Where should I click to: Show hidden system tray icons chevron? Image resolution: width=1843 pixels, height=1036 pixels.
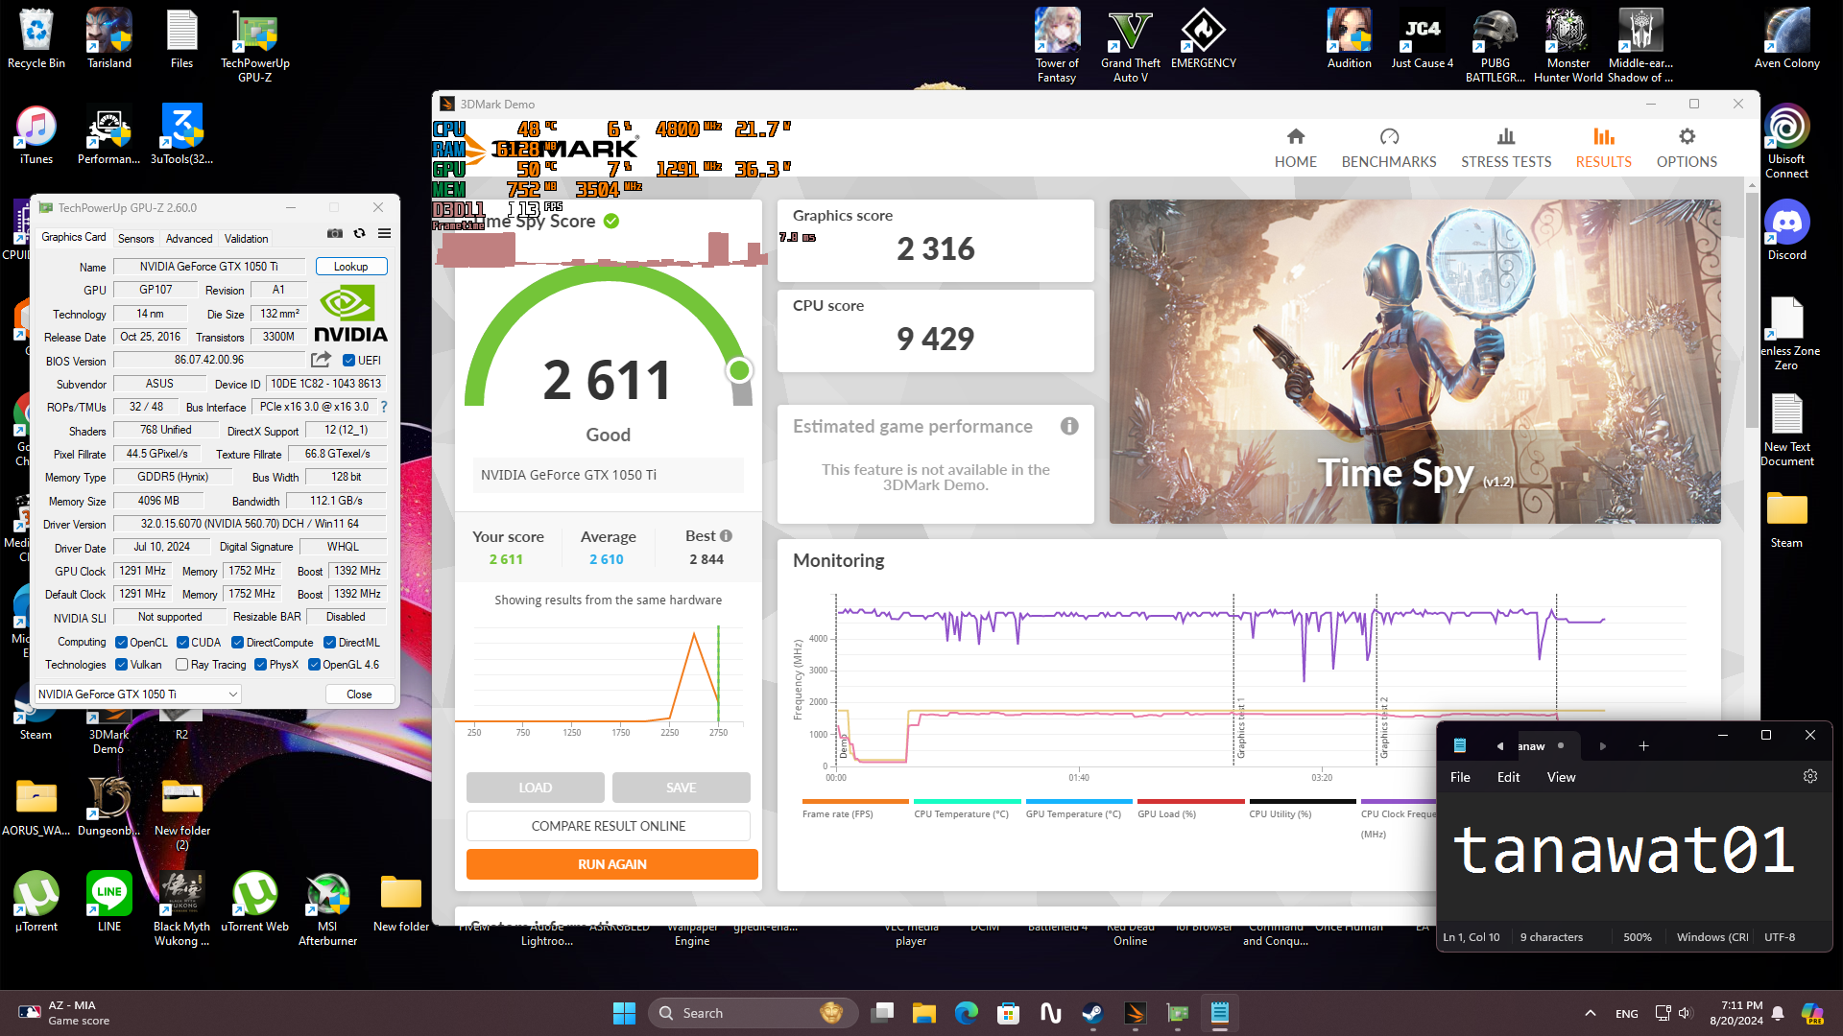[1590, 1013]
